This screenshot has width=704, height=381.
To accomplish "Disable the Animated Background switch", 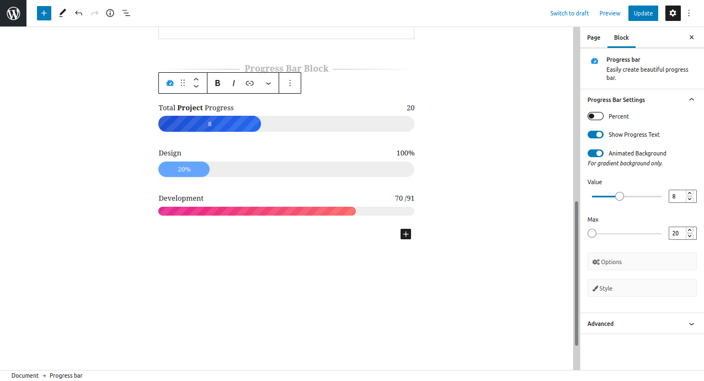I will 595,153.
